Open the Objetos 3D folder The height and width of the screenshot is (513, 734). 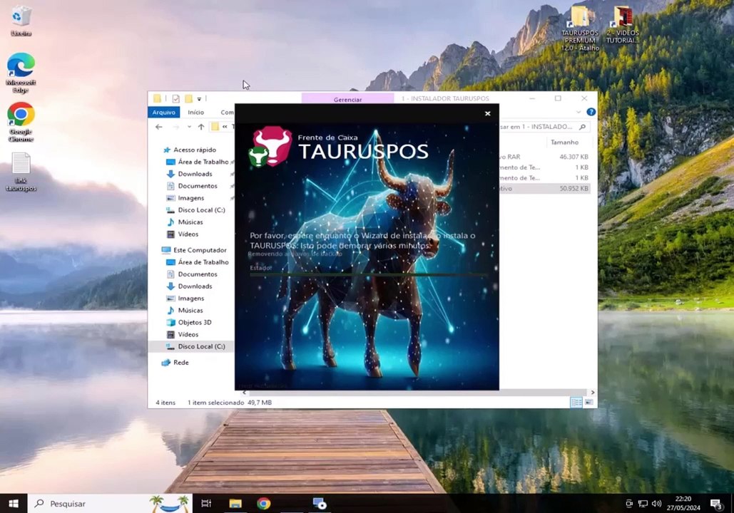click(x=194, y=323)
